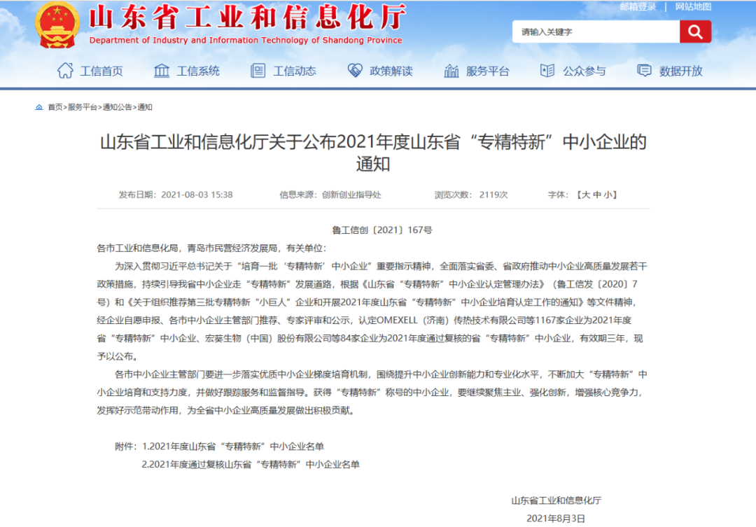
Task: Go to 服务平台 in breadcrumb
Action: tap(83, 107)
